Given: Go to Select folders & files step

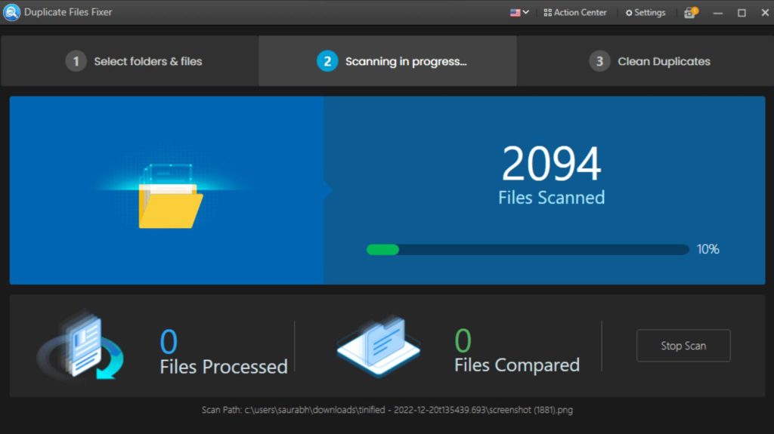Looking at the screenshot, I should coord(130,61).
